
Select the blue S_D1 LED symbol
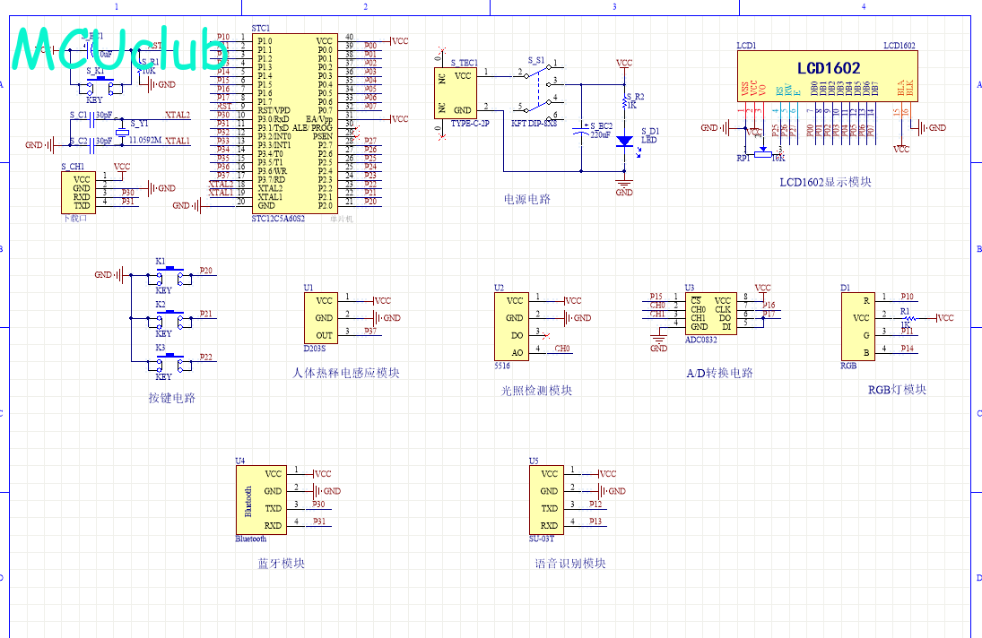click(x=624, y=142)
